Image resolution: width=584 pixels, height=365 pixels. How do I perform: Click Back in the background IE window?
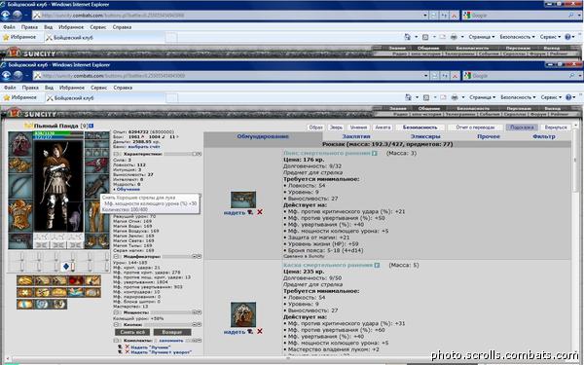[x=5, y=16]
